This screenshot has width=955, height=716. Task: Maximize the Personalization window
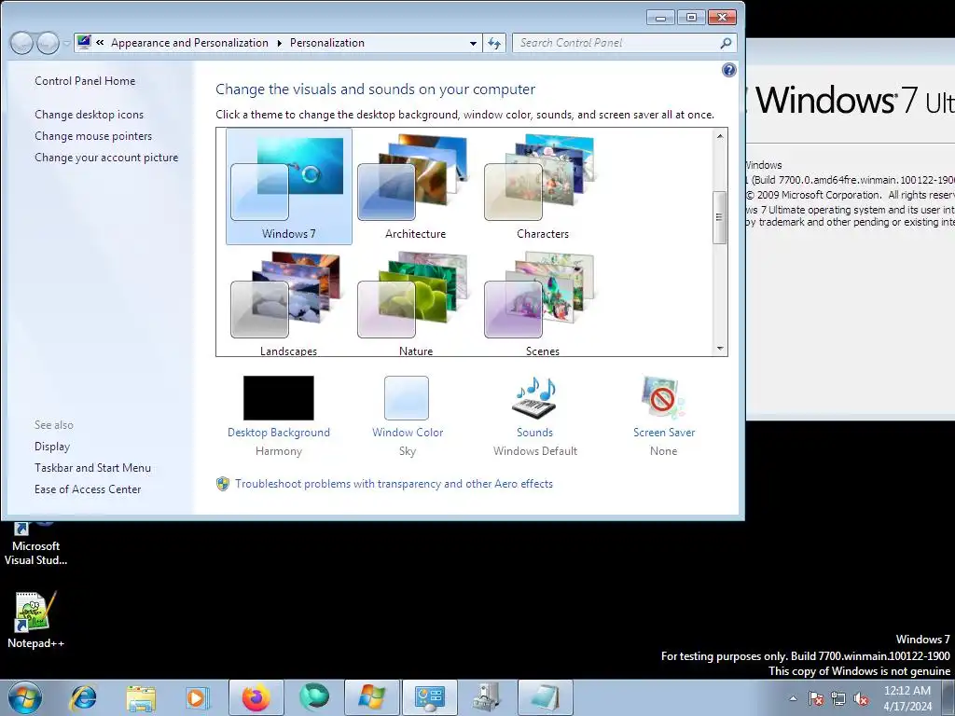691,17
